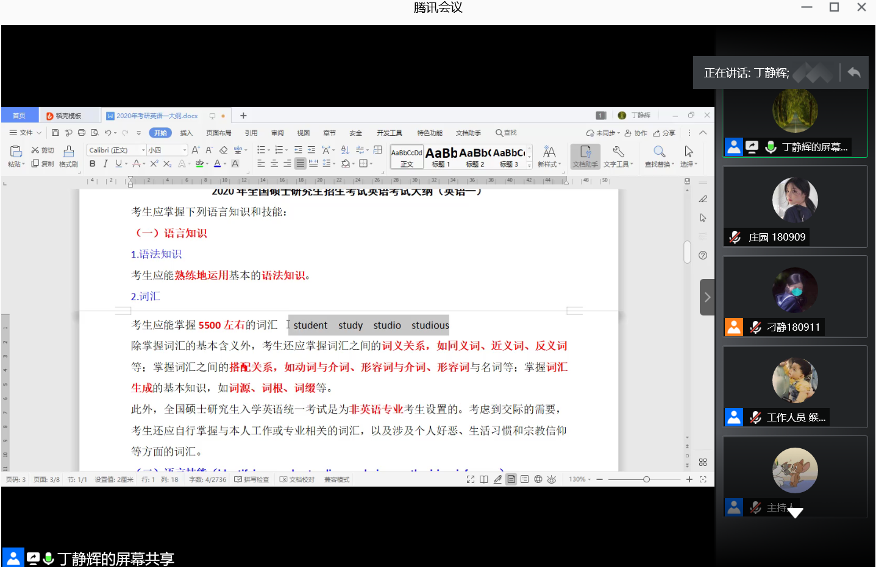The width and height of the screenshot is (876, 567).
Task: Click the Increase Indent icon
Action: tap(312, 150)
